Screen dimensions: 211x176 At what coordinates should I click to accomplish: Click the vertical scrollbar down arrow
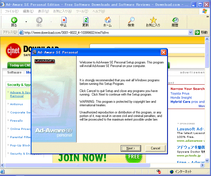pos(207,160)
